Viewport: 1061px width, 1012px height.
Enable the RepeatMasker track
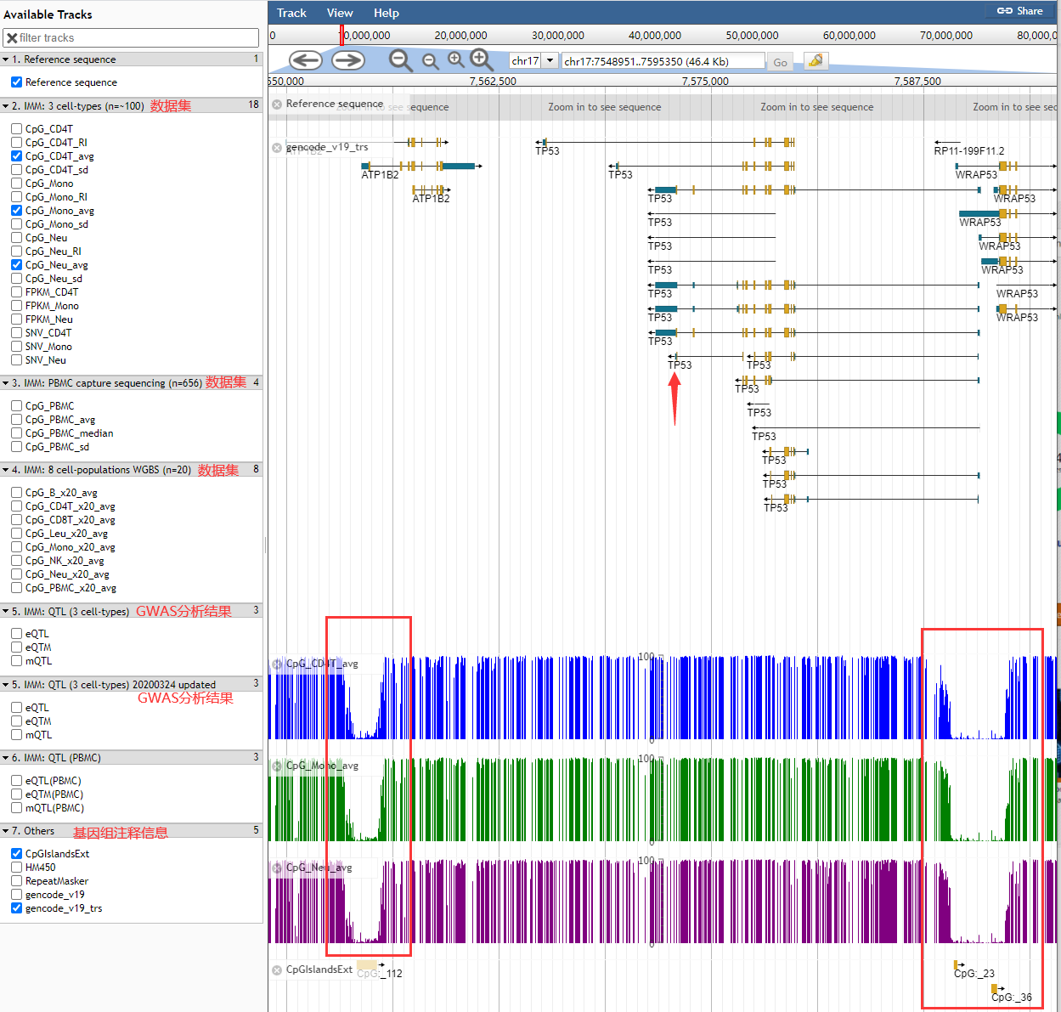16,881
